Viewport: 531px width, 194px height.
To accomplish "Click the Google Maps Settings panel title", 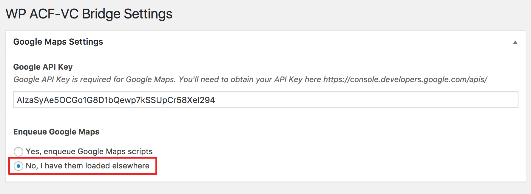I will (x=58, y=42).
